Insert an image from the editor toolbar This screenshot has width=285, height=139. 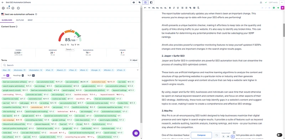point(194,8)
